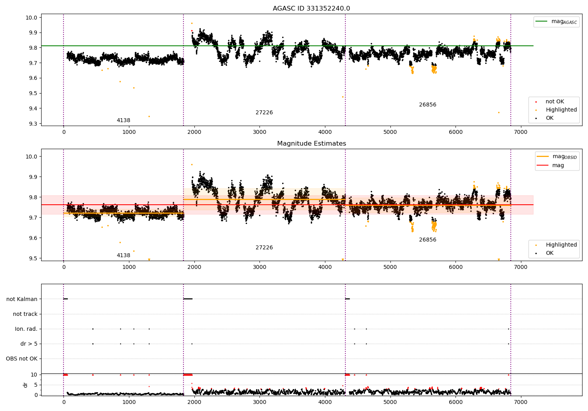Click the '4138' observation label in middle plot
This screenshot has width=588, height=411.
(123, 256)
